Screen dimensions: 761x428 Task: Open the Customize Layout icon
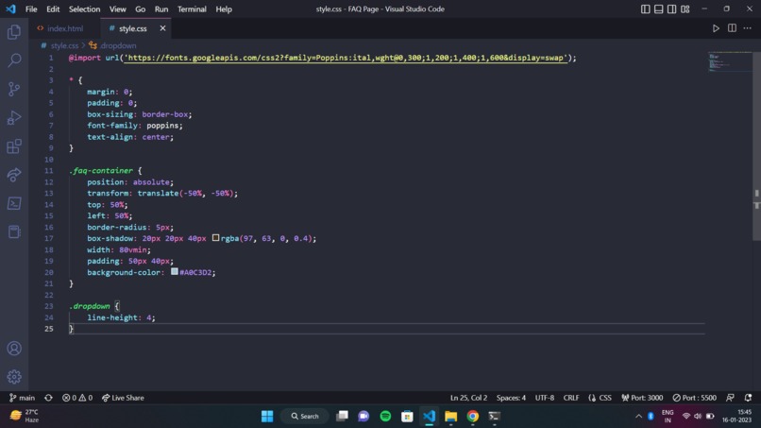685,9
